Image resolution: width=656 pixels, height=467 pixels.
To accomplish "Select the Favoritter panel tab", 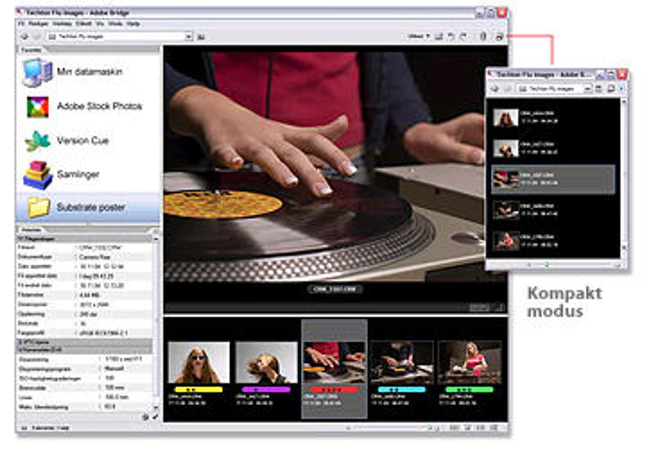I will click(x=31, y=50).
